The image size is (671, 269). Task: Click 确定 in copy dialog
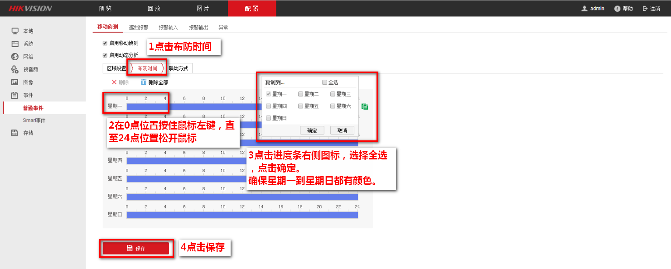pyautogui.click(x=312, y=130)
